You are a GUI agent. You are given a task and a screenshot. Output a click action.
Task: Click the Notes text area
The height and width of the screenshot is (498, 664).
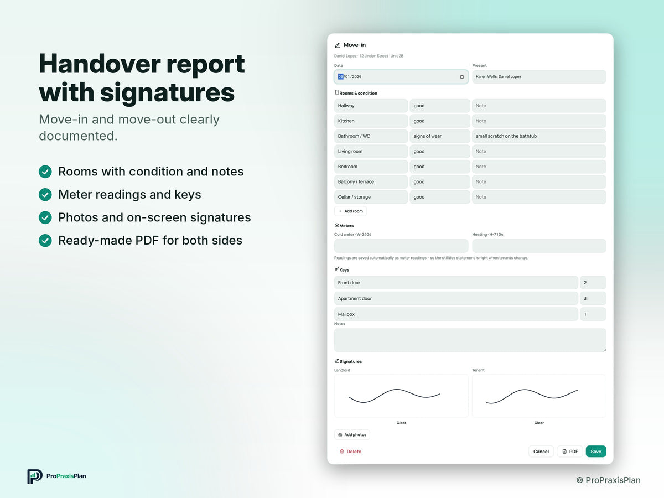pos(470,340)
